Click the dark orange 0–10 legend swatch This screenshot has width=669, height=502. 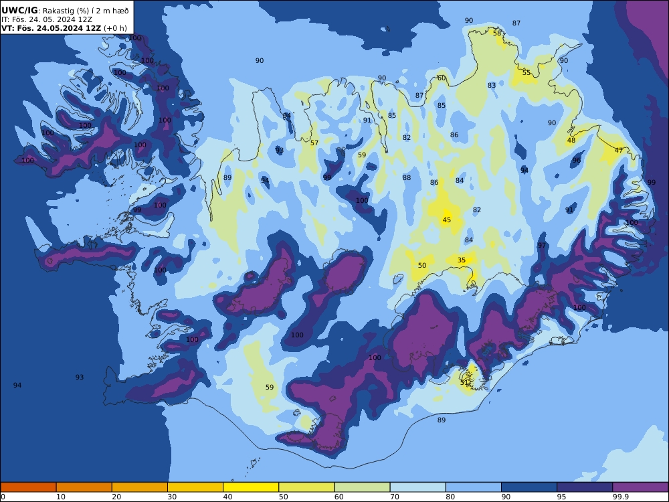pyautogui.click(x=28, y=487)
